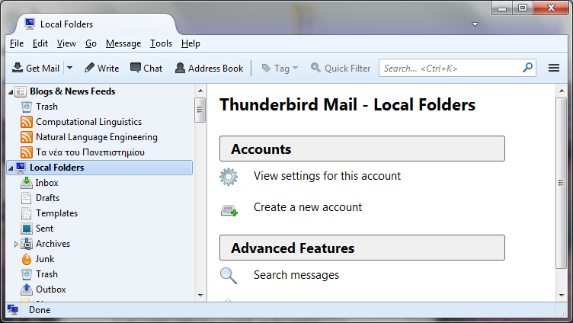Click the Trash icon under Blogs & News Feeds
This screenshot has height=323, width=573.
point(27,107)
